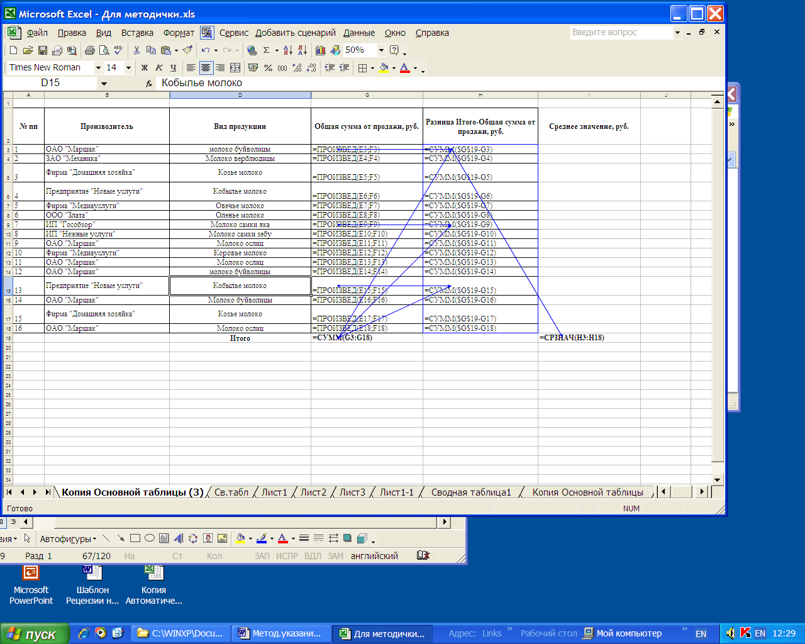Sort descending Я-А
Image resolution: width=805 pixels, height=644 pixels.
[303, 50]
